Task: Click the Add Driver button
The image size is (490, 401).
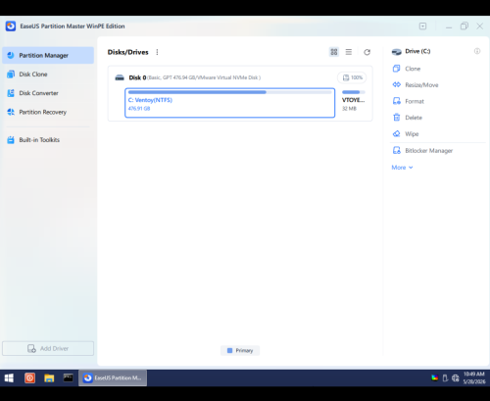Action: pos(48,348)
